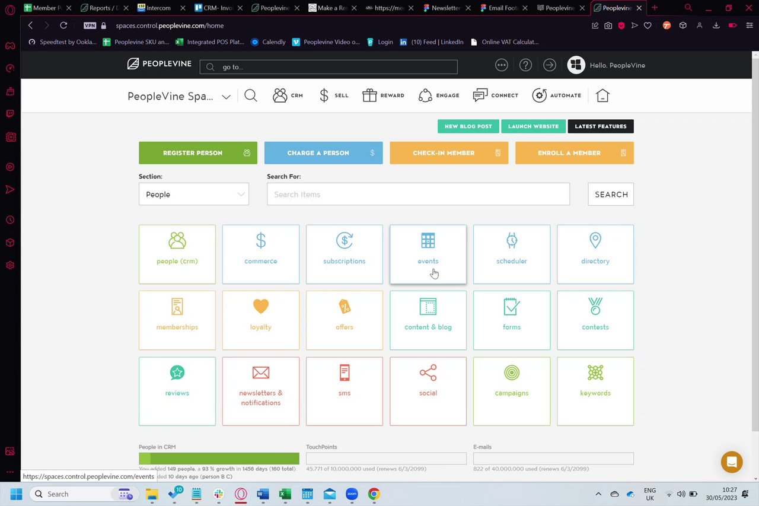Focus the Search Items field
759x506 pixels.
418,195
